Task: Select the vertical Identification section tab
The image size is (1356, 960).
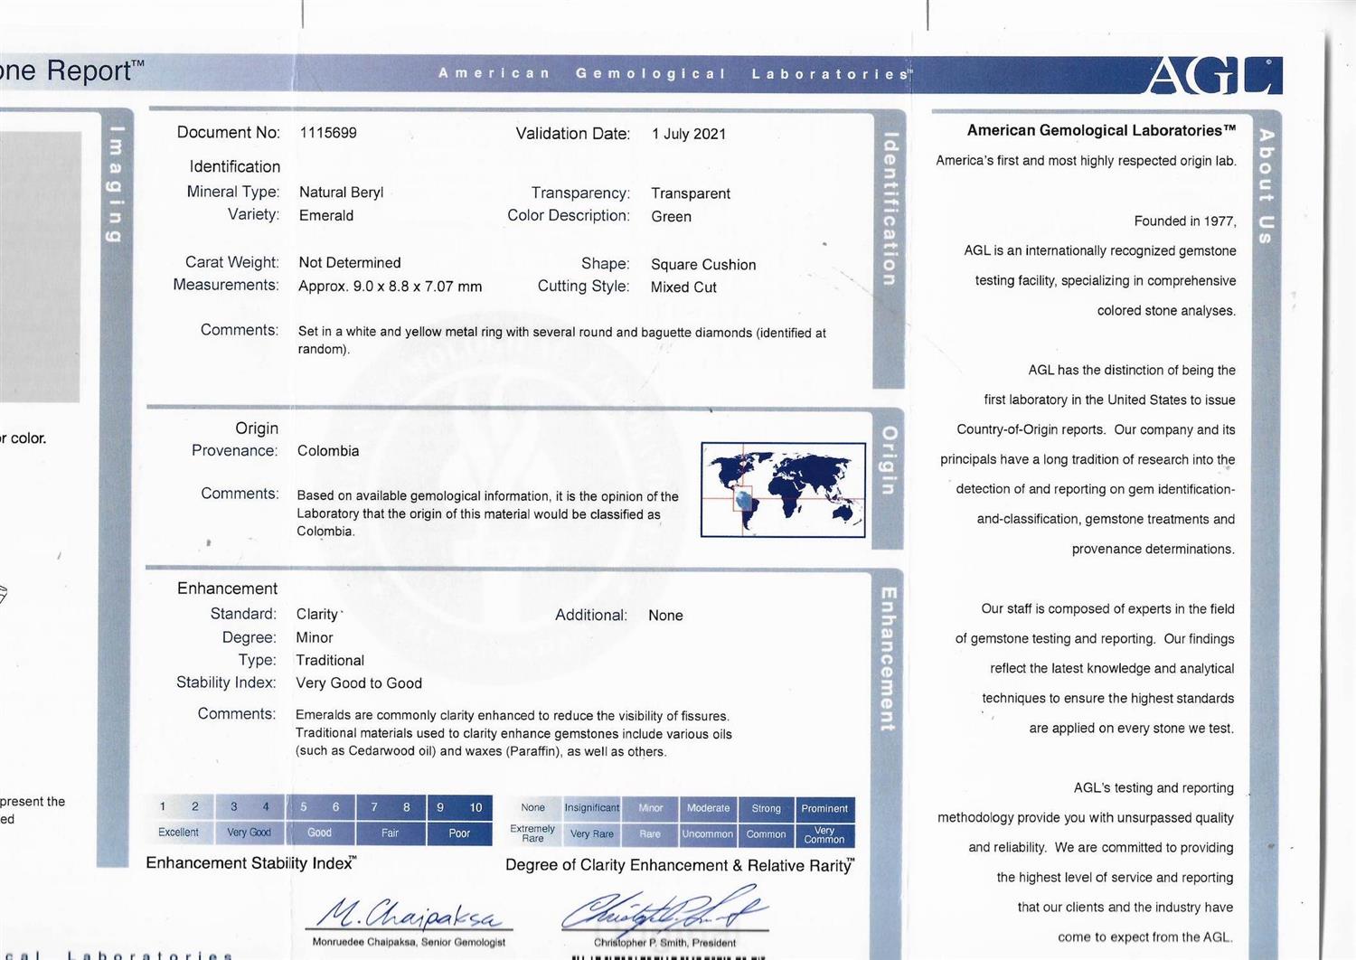Action: [890, 209]
